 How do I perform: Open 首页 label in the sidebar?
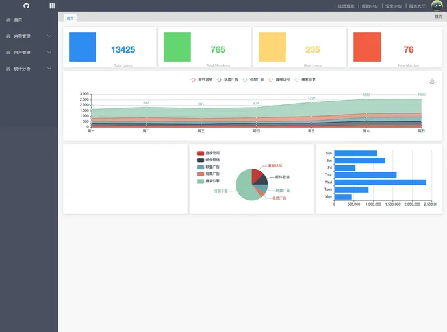click(x=18, y=20)
